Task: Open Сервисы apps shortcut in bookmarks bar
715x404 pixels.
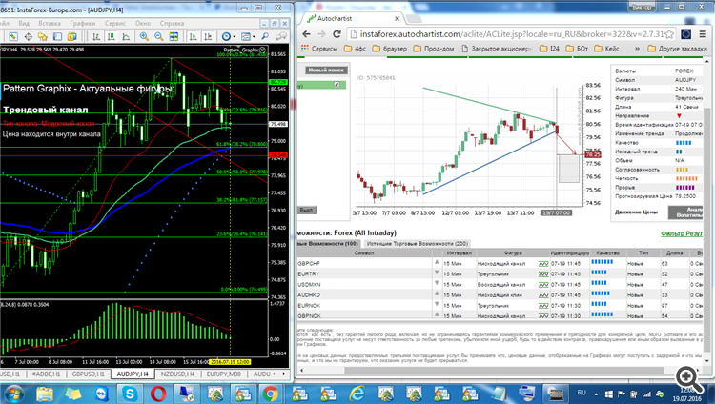Action: point(319,49)
